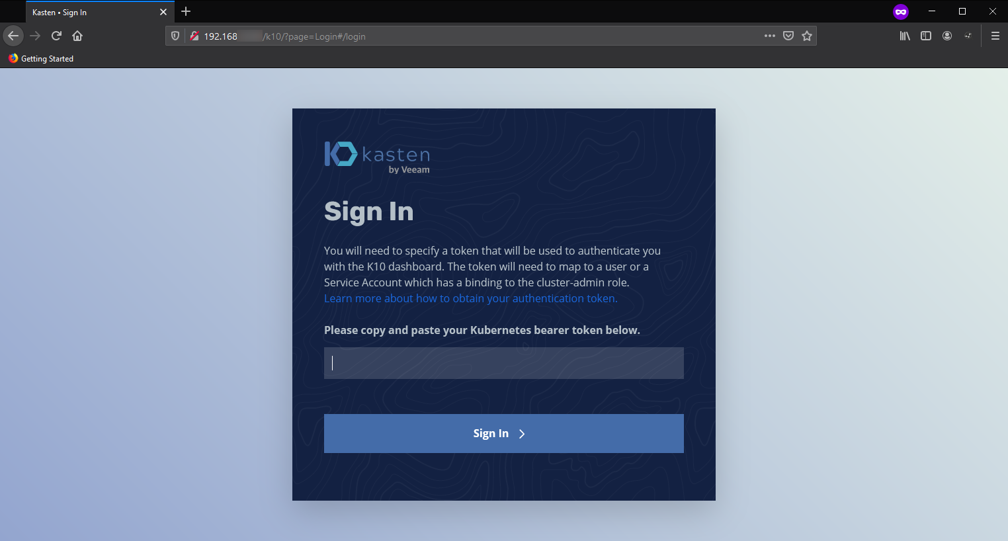This screenshot has height=541, width=1008.
Task: Click the address bar URL
Action: pos(463,36)
